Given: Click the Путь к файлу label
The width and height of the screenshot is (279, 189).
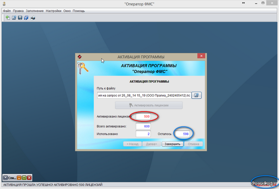Looking at the screenshot, I should tap(106, 88).
